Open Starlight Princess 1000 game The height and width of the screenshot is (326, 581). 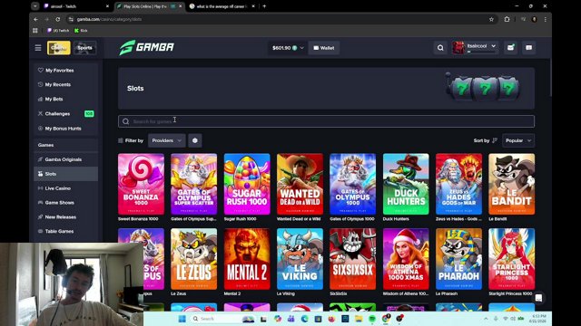click(511, 259)
